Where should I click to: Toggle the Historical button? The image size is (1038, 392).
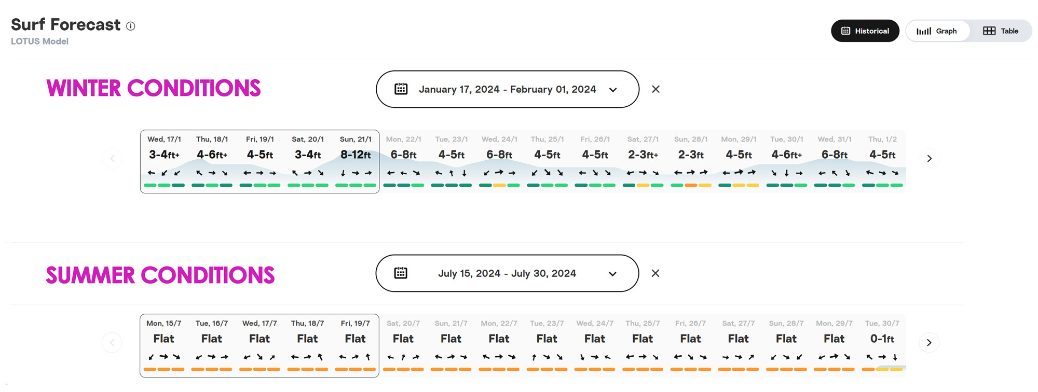point(865,31)
